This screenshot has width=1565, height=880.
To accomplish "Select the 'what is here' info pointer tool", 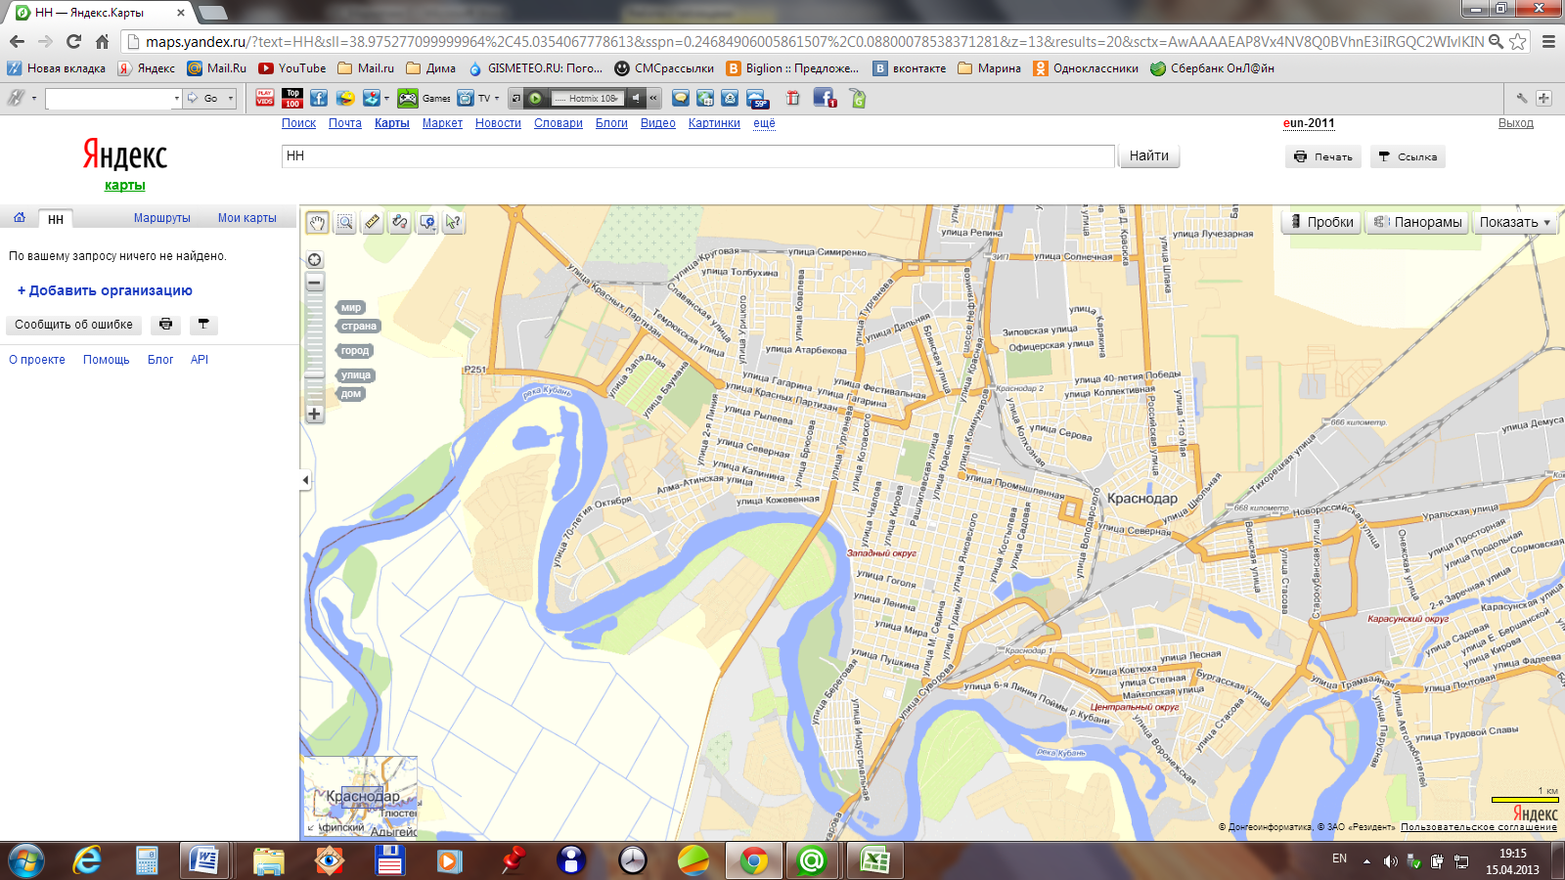I will [454, 223].
